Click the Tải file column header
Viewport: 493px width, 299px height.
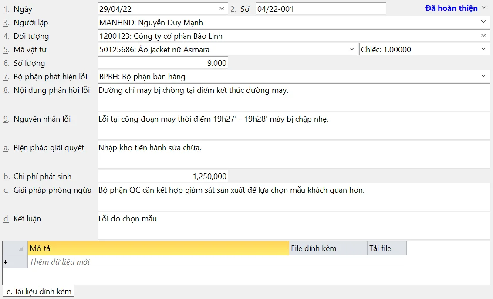(x=387, y=248)
